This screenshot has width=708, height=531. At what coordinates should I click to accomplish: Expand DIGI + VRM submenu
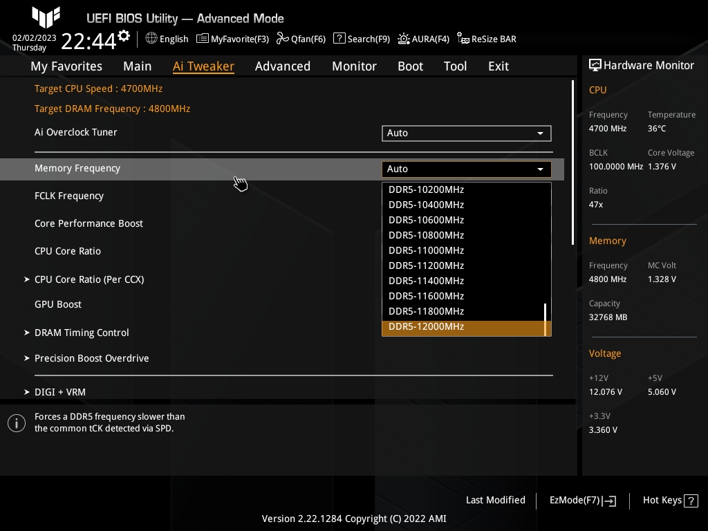point(60,392)
